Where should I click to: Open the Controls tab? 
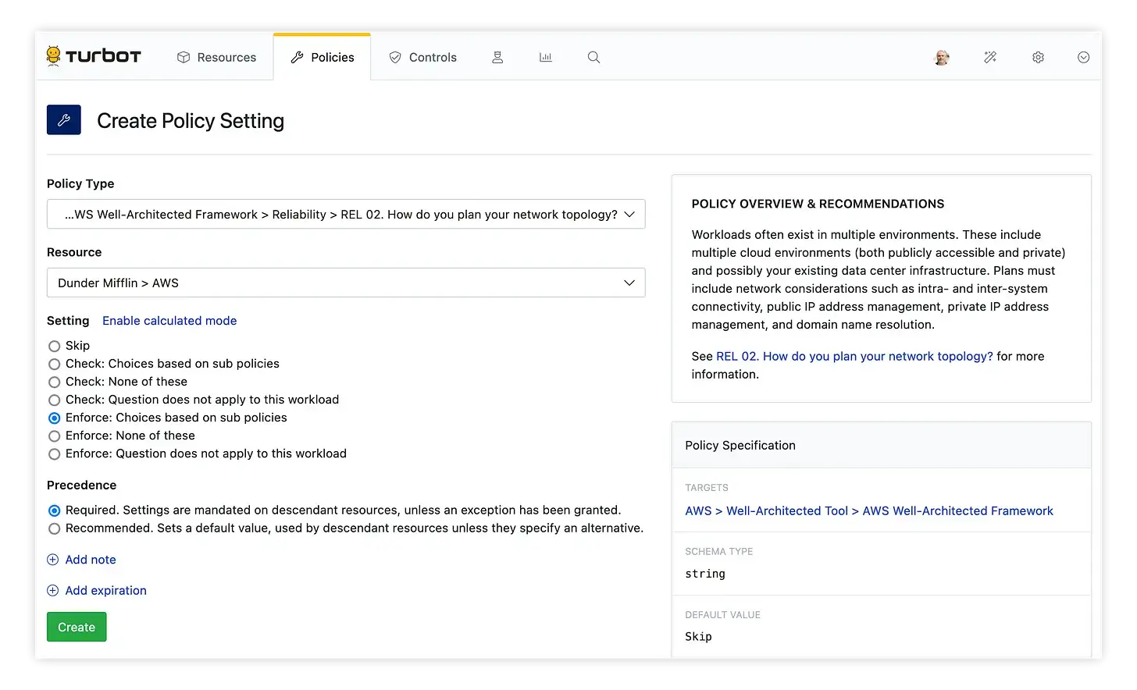pos(422,57)
